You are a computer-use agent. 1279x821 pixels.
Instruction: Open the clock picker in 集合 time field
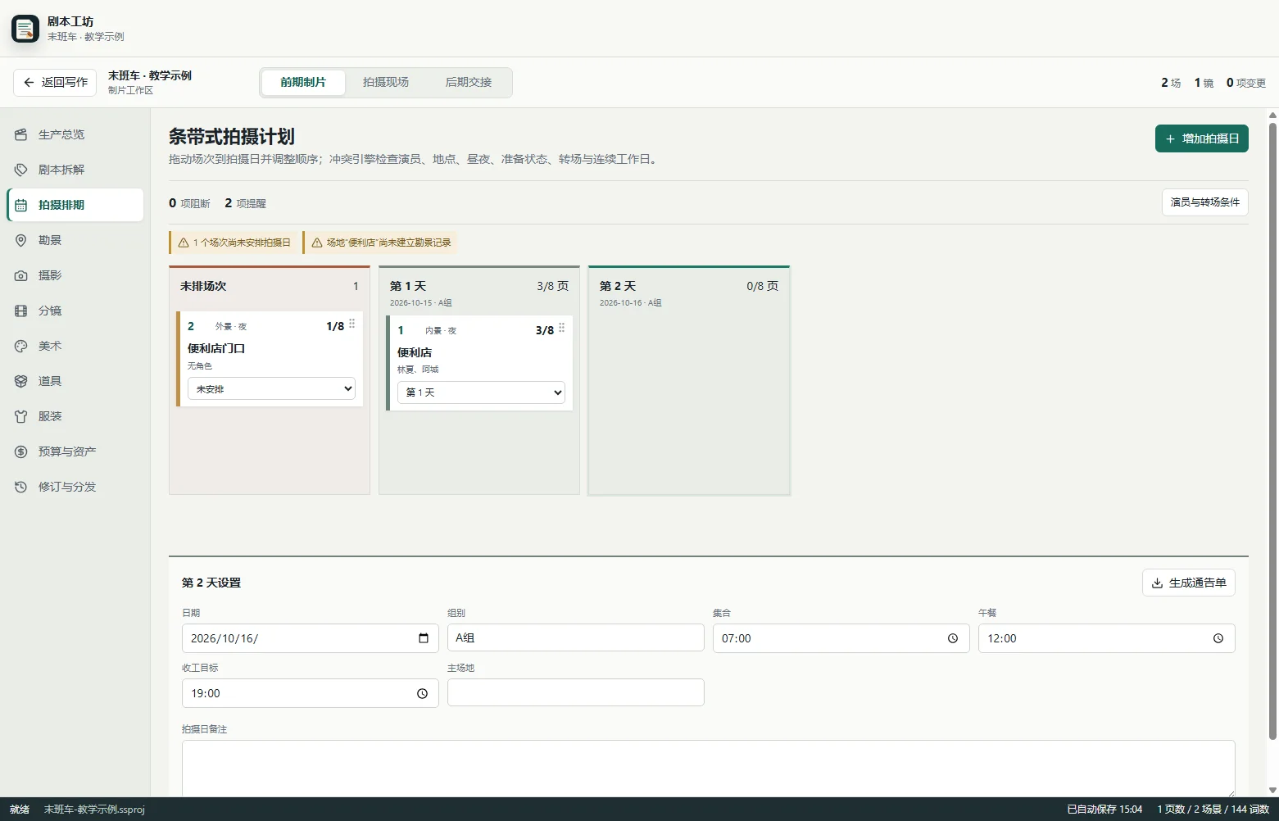click(953, 638)
